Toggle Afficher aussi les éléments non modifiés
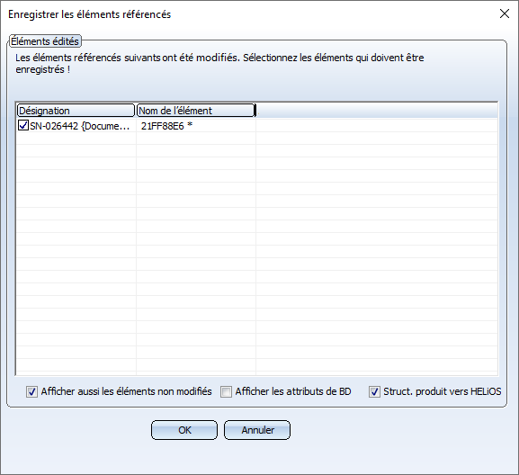Screen dimensions: 519x475 pos(31,392)
